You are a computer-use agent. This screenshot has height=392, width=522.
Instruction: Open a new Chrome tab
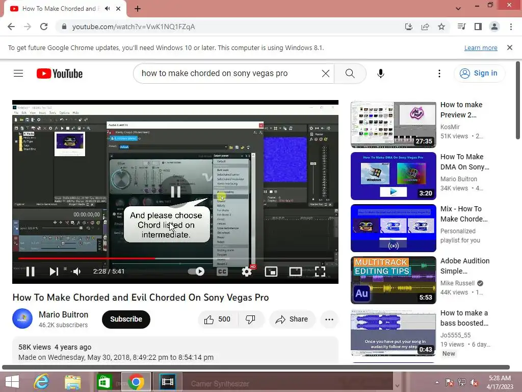point(138,9)
